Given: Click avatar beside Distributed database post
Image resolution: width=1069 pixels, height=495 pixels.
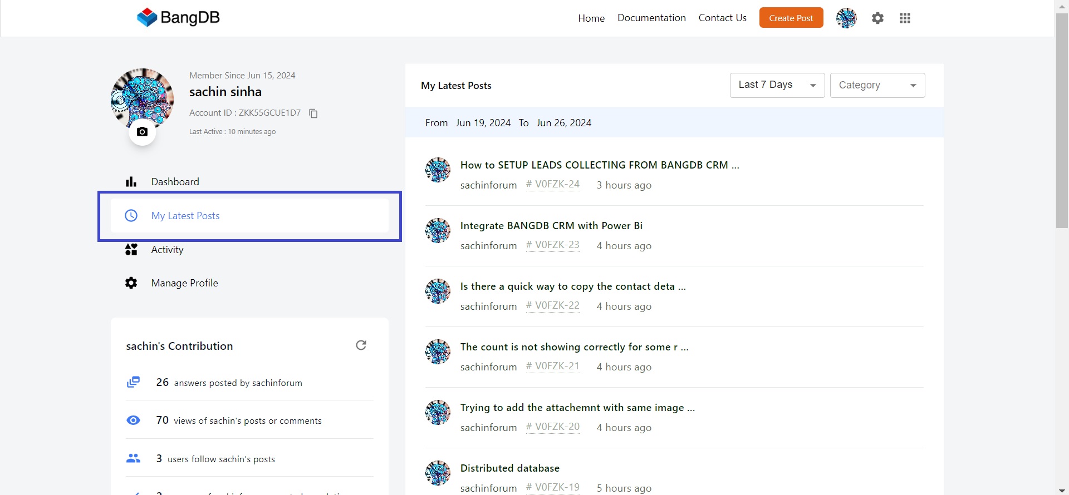Looking at the screenshot, I should pos(438,473).
